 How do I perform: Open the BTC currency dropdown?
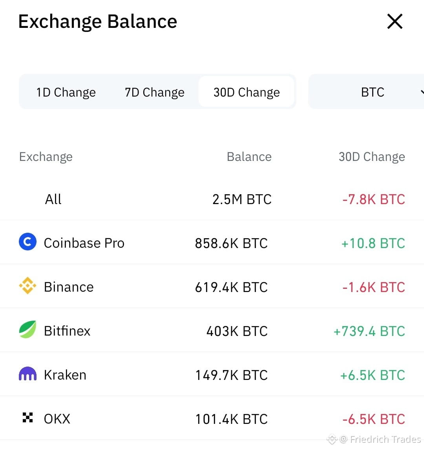coord(366,91)
